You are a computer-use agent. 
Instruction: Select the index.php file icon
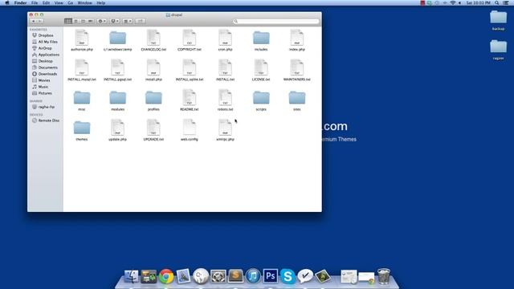(296, 38)
